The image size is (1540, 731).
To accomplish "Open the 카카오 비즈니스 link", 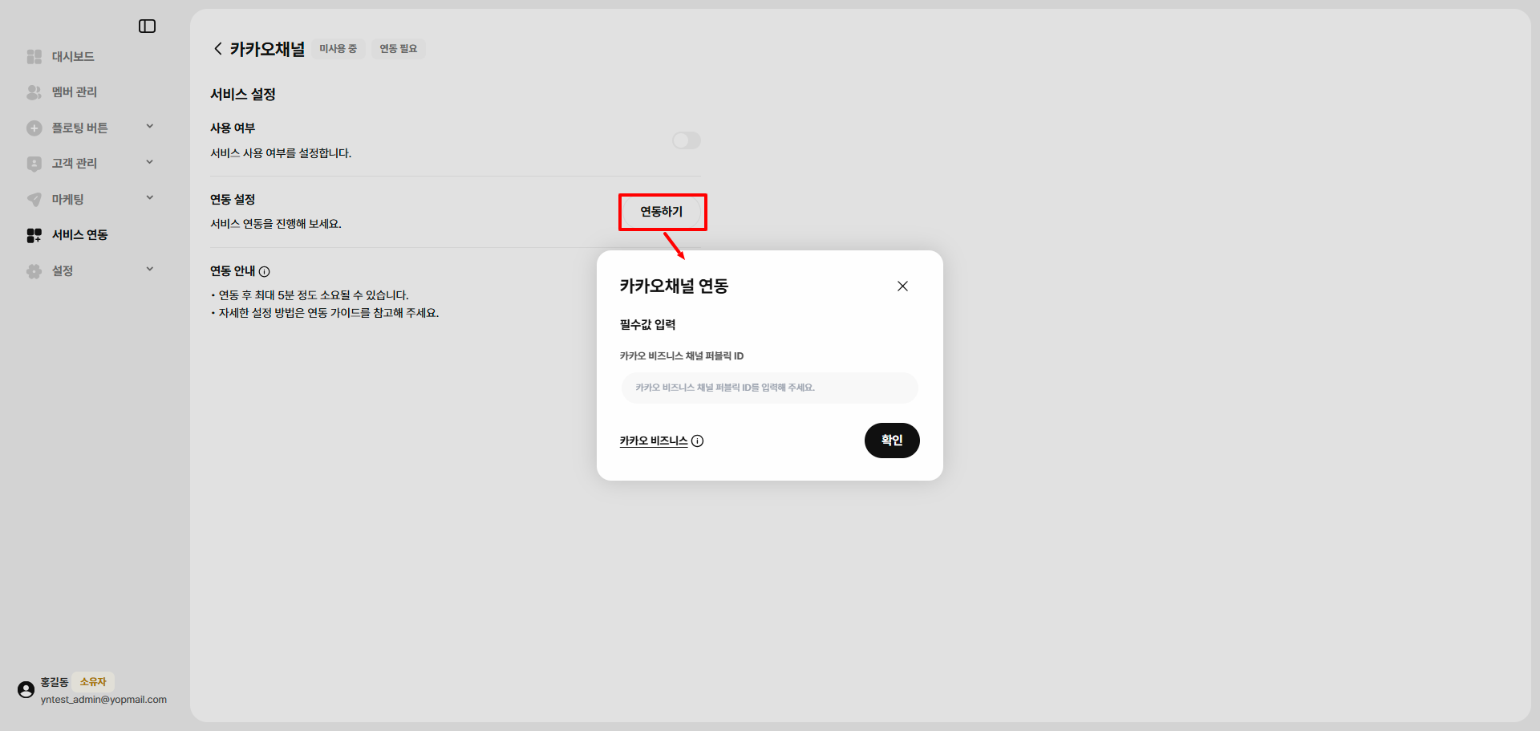I will [x=654, y=441].
